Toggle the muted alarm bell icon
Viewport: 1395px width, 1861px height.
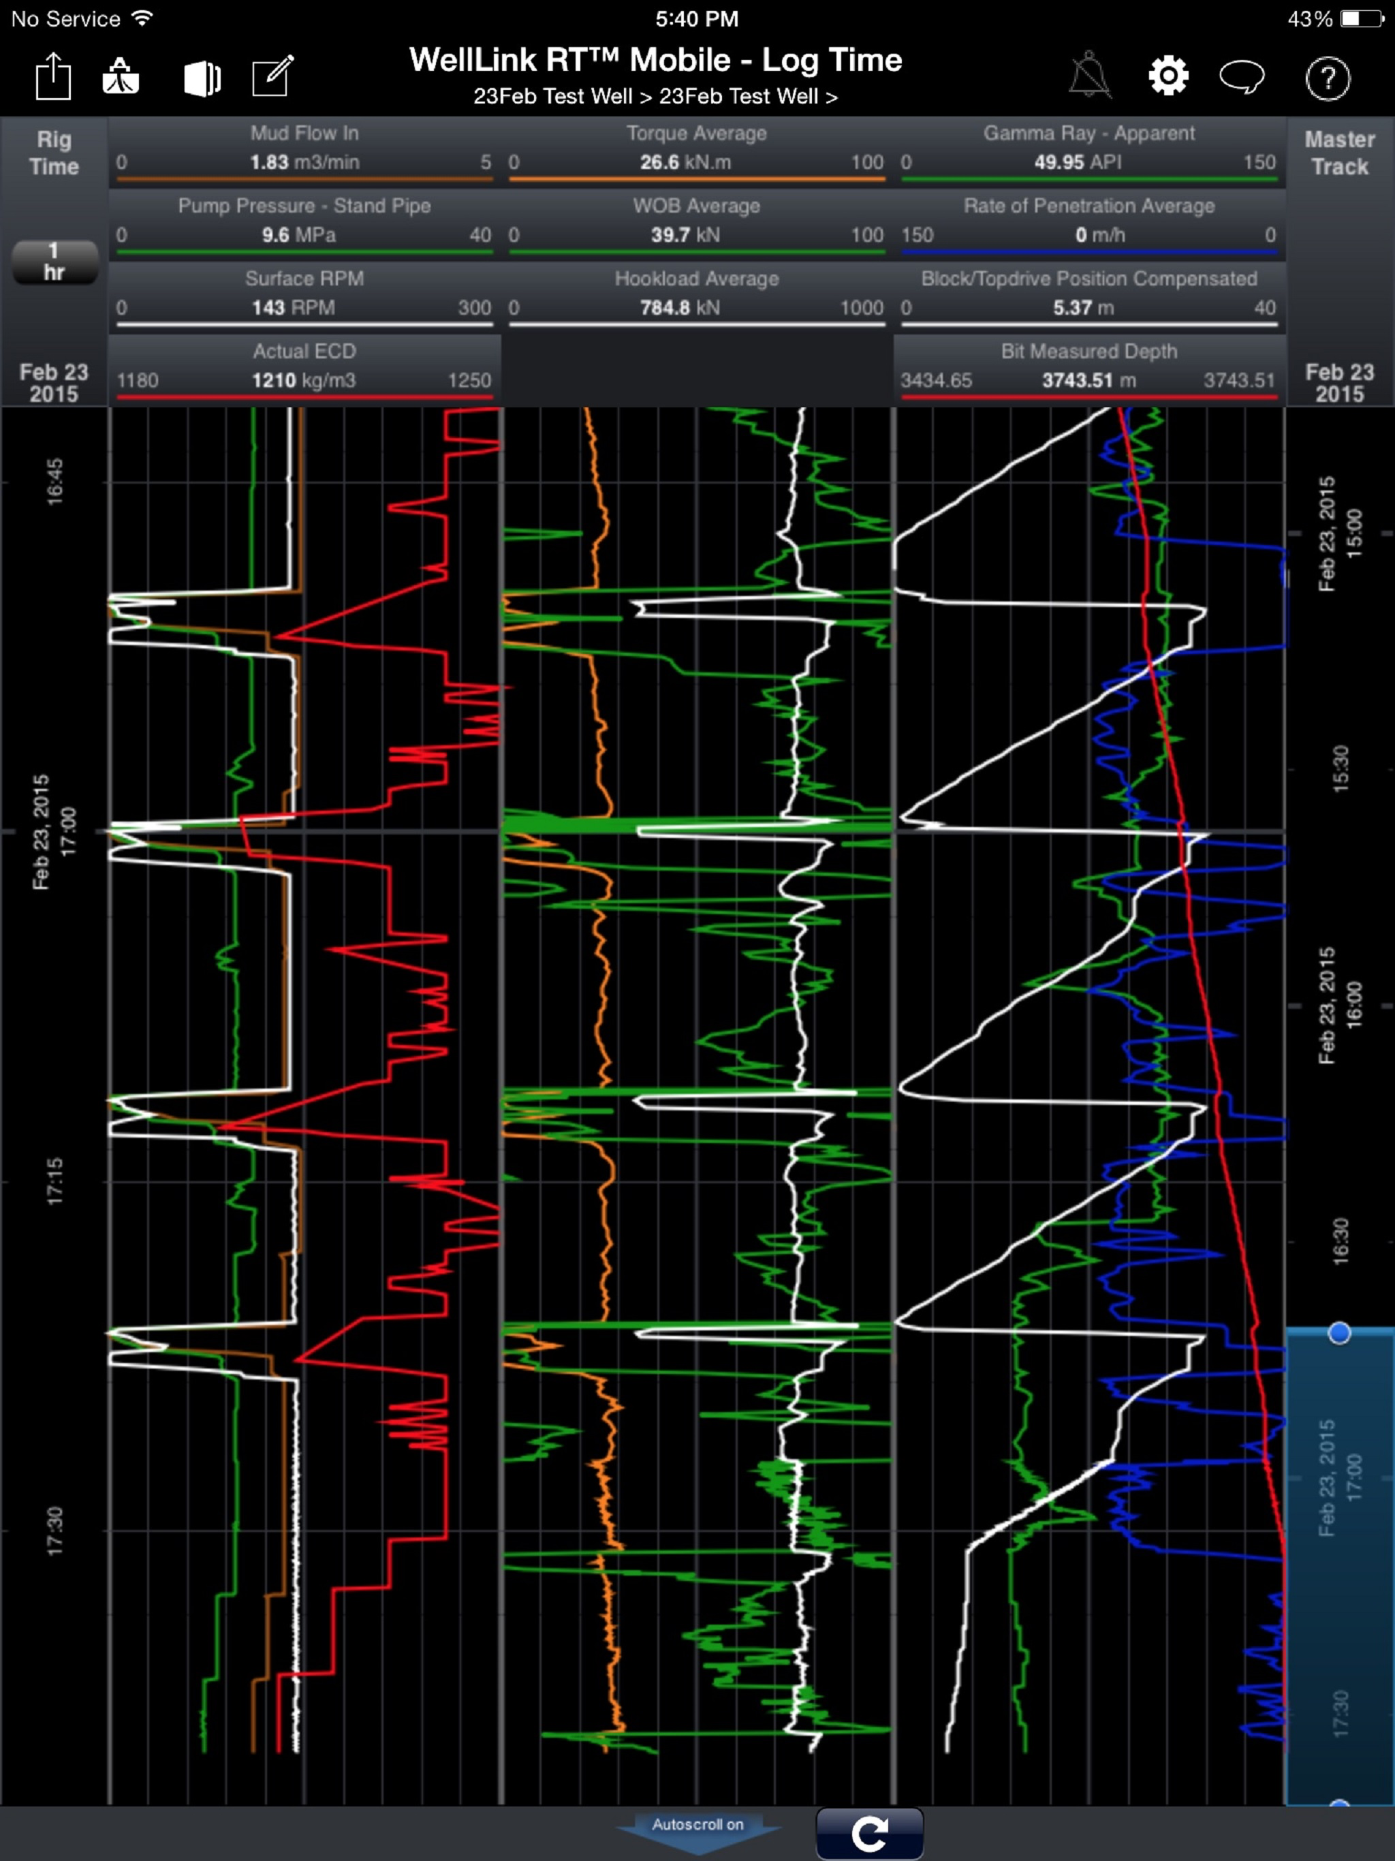pyautogui.click(x=1090, y=76)
